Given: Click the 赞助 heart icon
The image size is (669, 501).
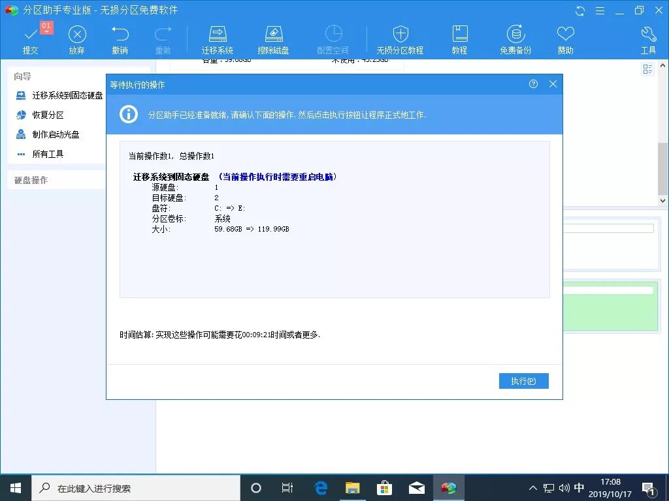Looking at the screenshot, I should click(565, 40).
